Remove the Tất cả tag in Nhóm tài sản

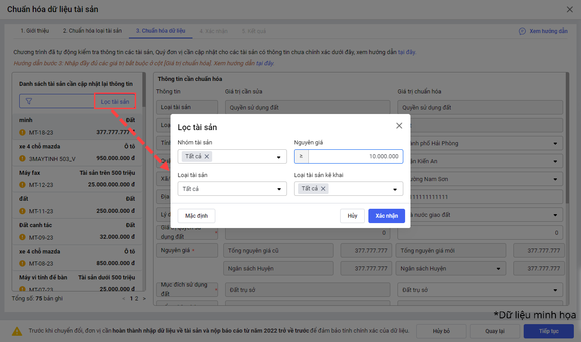(207, 156)
